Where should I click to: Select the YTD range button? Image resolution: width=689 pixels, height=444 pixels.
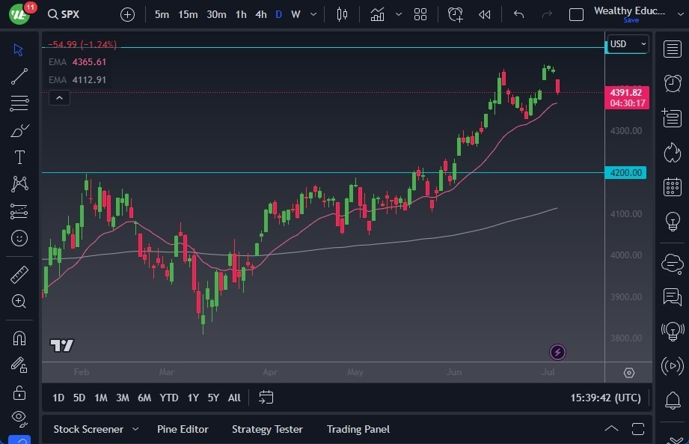(x=169, y=398)
